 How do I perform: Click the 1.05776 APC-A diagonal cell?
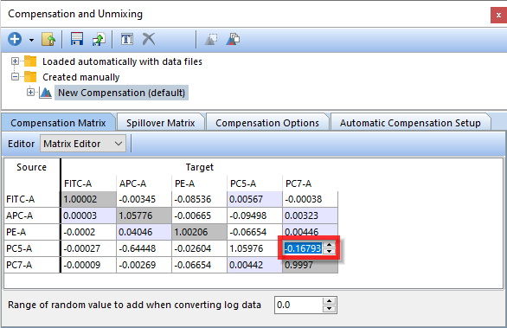[144, 215]
